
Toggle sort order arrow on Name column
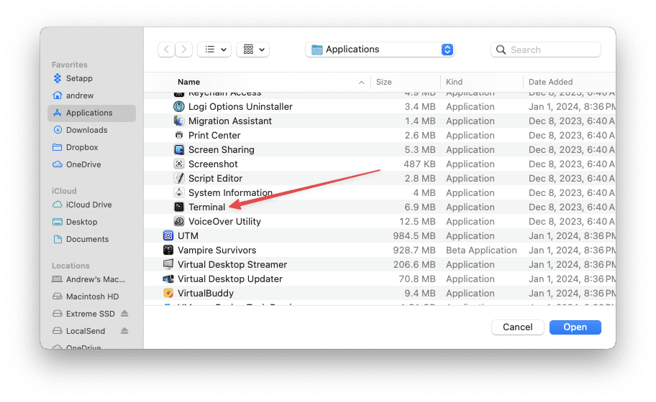pos(362,83)
